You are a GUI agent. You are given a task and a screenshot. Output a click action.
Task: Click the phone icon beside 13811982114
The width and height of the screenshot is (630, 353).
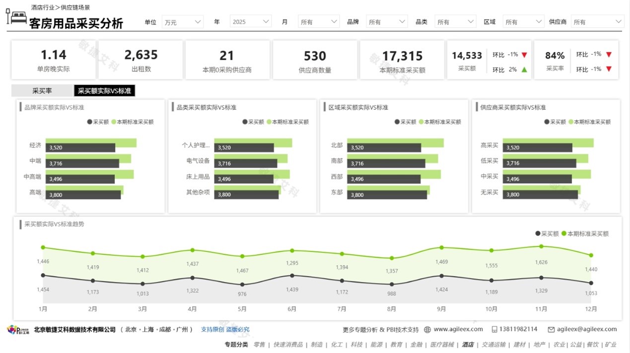point(494,329)
